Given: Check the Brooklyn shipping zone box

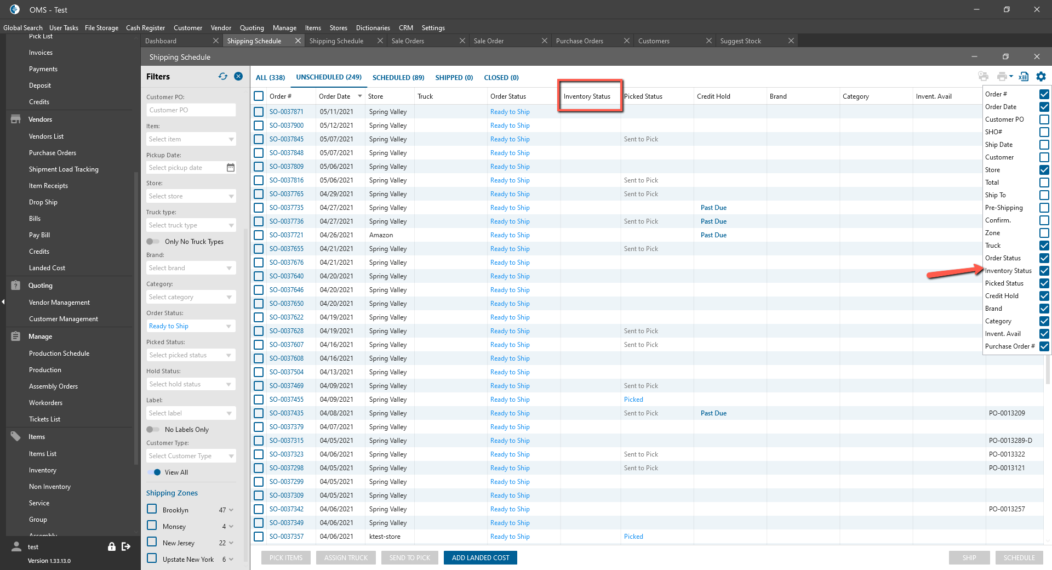Looking at the screenshot, I should pyautogui.click(x=152, y=509).
